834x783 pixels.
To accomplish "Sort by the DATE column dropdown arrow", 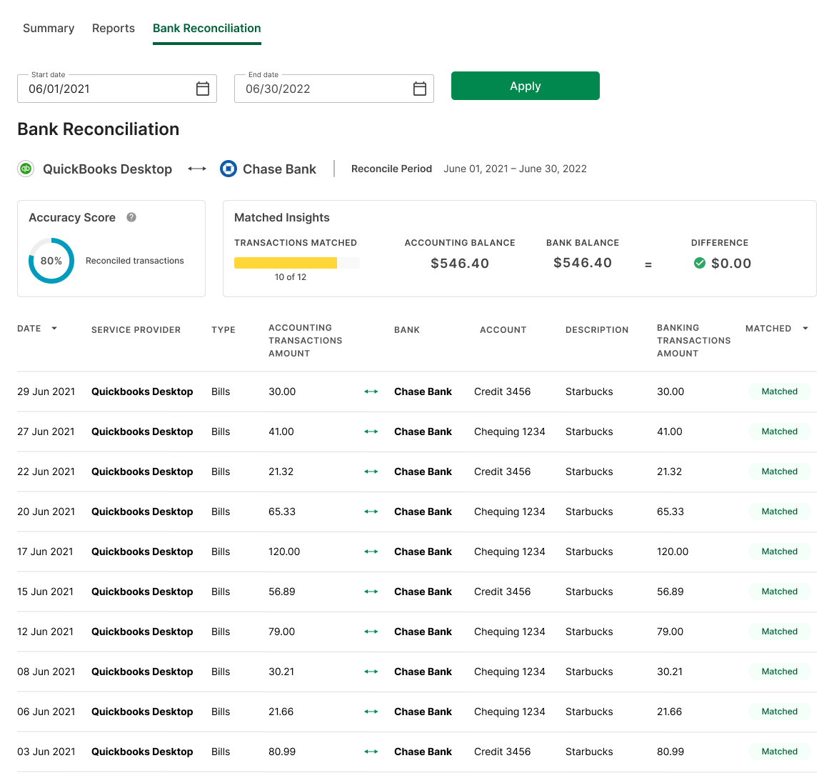I will pyautogui.click(x=54, y=329).
